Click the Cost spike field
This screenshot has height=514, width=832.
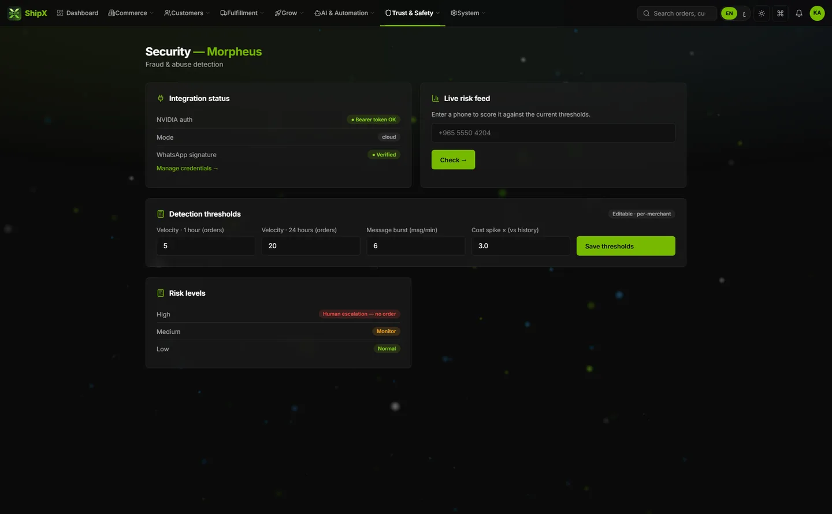[521, 246]
